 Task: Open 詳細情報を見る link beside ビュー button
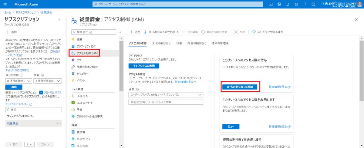[x=280, y=127]
